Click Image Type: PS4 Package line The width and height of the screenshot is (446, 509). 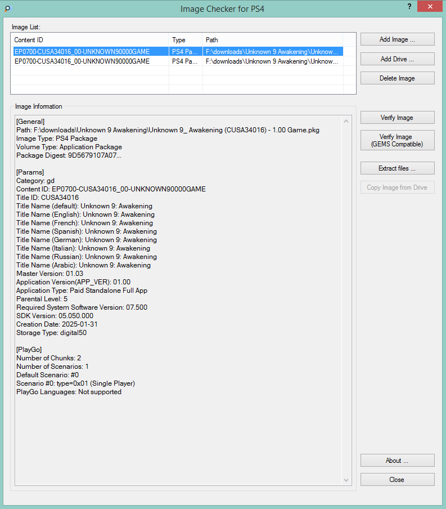coord(57,139)
